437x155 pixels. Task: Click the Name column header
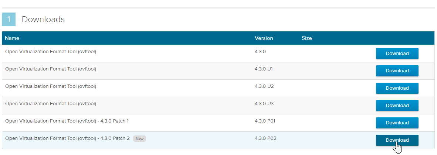(12, 38)
